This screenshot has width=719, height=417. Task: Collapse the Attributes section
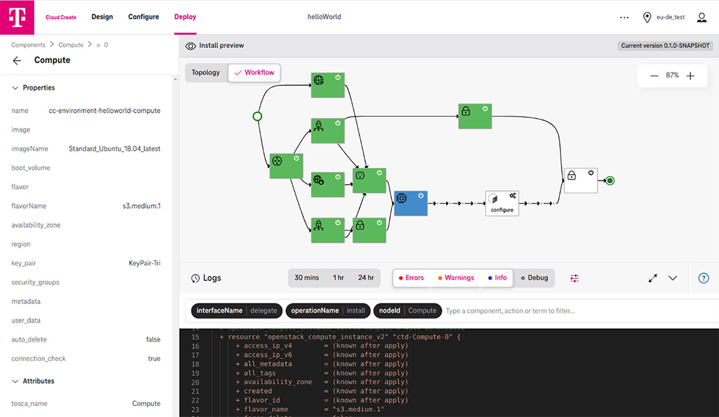tap(16, 381)
